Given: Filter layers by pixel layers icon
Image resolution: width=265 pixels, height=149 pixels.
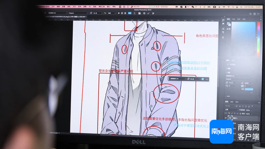Looking at the screenshot, I should coord(237,106).
